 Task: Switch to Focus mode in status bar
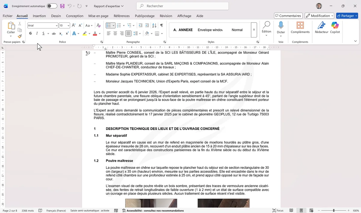pyautogui.click(x=278, y=210)
